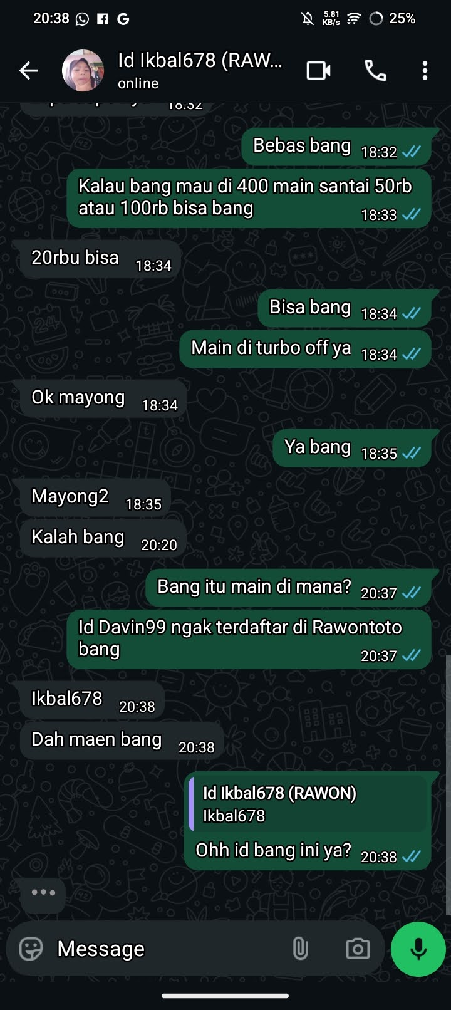This screenshot has height=1010, width=451.
Task: Tap the quoted reply Id Ikbal678 (RAWON)
Action: pos(308,804)
